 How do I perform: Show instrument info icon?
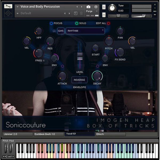96,7
